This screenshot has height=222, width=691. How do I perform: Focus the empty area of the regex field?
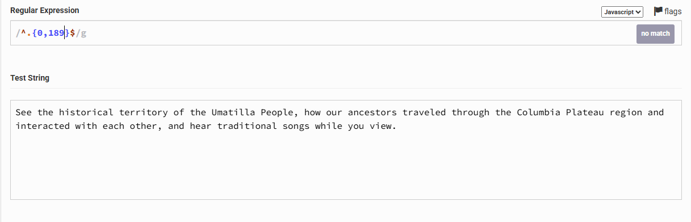click(x=358, y=33)
